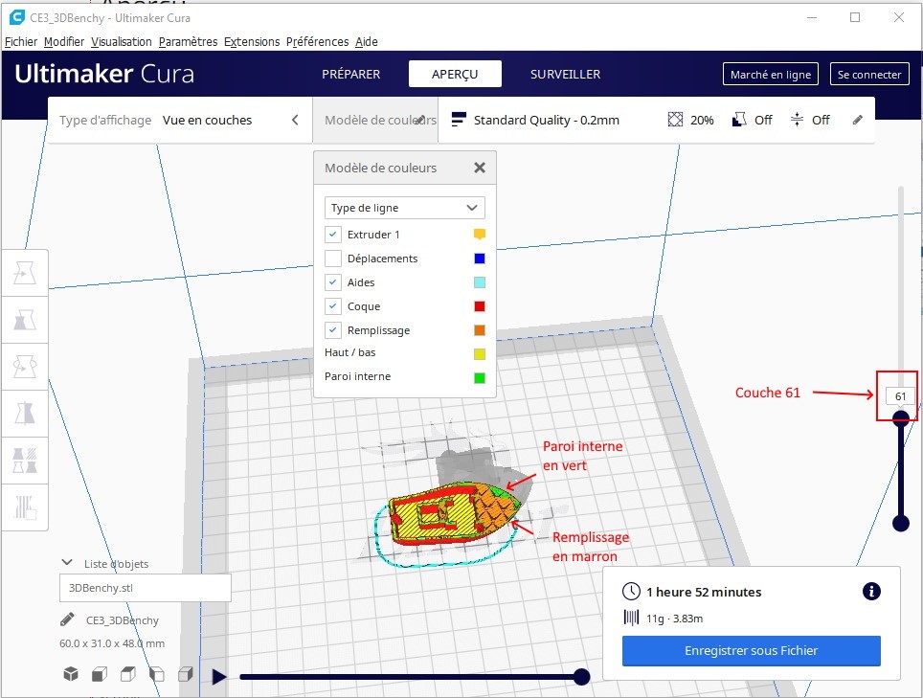Edit print settings pencil icon
This screenshot has width=923, height=698.
point(858,120)
